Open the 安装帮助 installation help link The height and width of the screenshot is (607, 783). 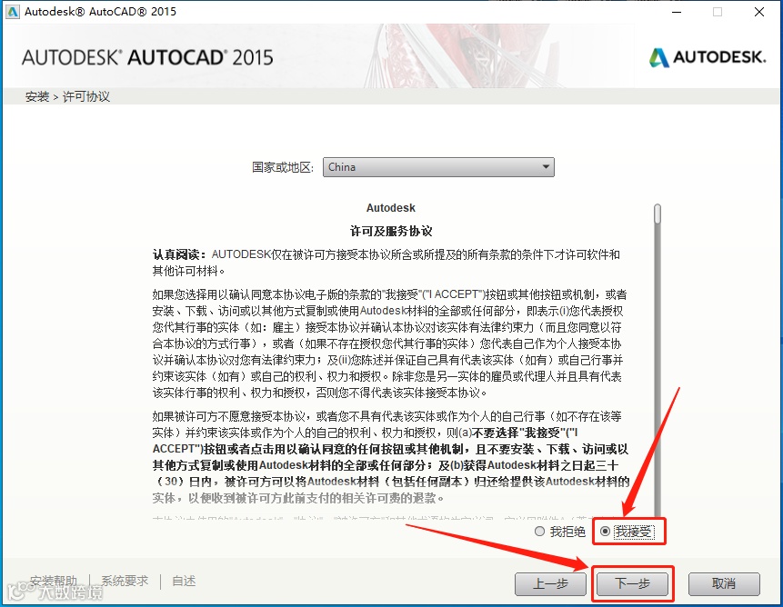point(54,581)
